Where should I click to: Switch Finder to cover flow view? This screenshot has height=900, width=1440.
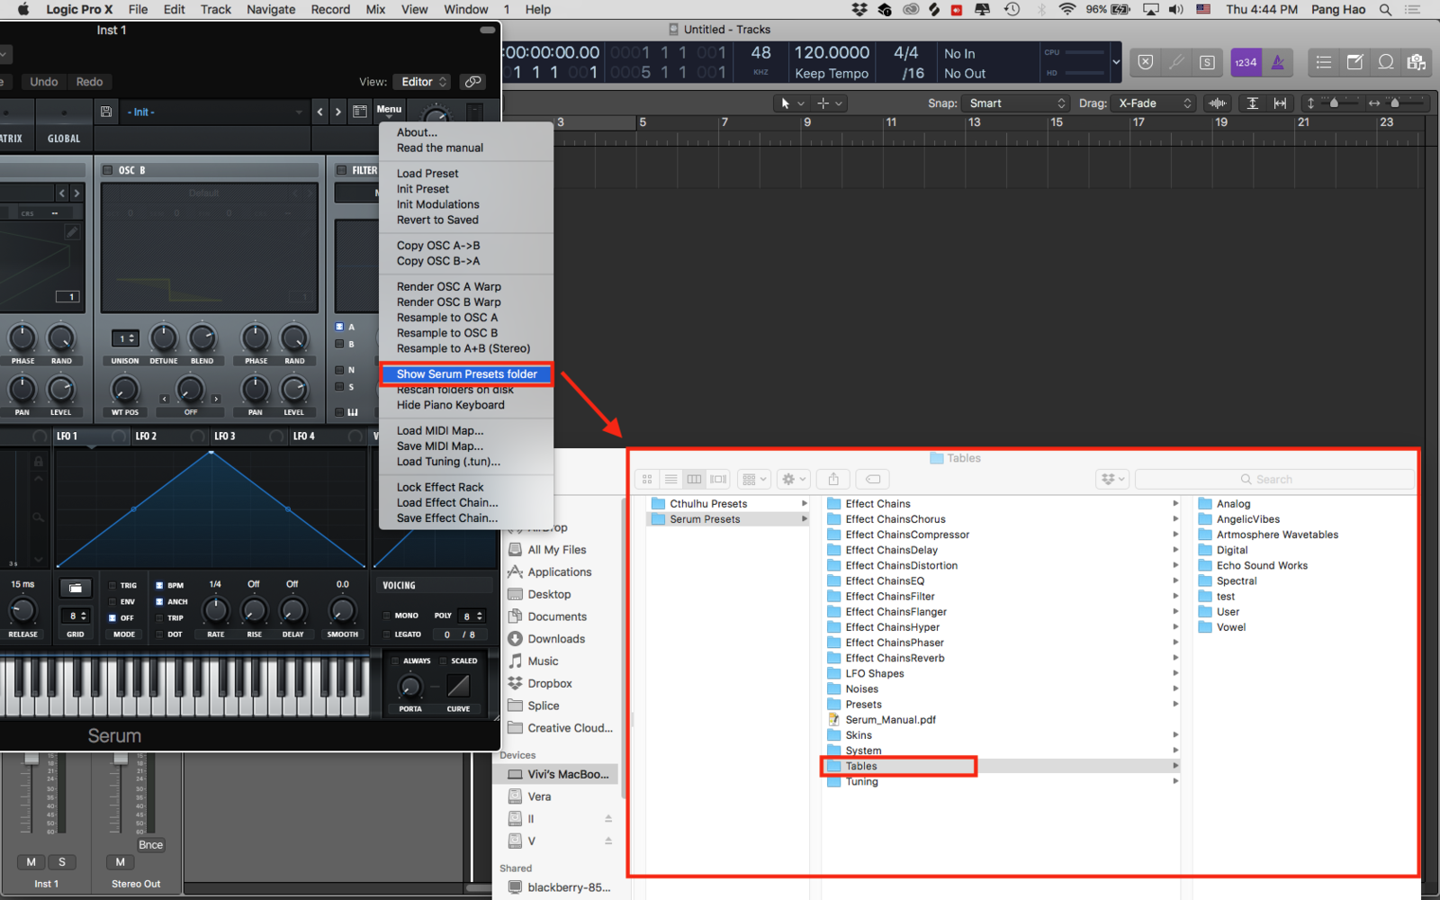tap(718, 480)
